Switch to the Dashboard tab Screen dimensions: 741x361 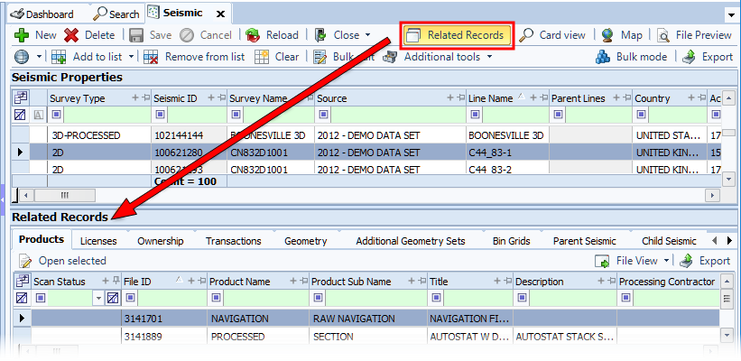coord(42,14)
